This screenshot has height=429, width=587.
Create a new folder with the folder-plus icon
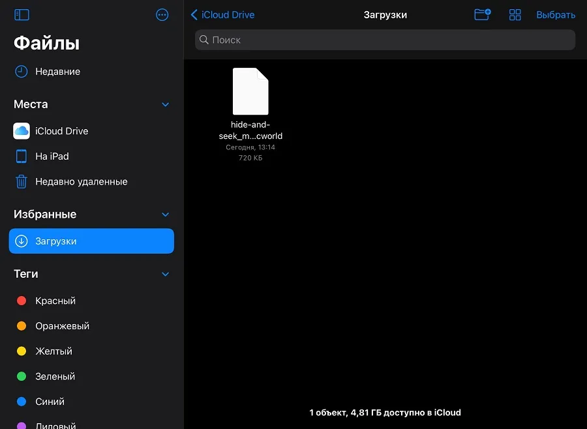pos(482,14)
